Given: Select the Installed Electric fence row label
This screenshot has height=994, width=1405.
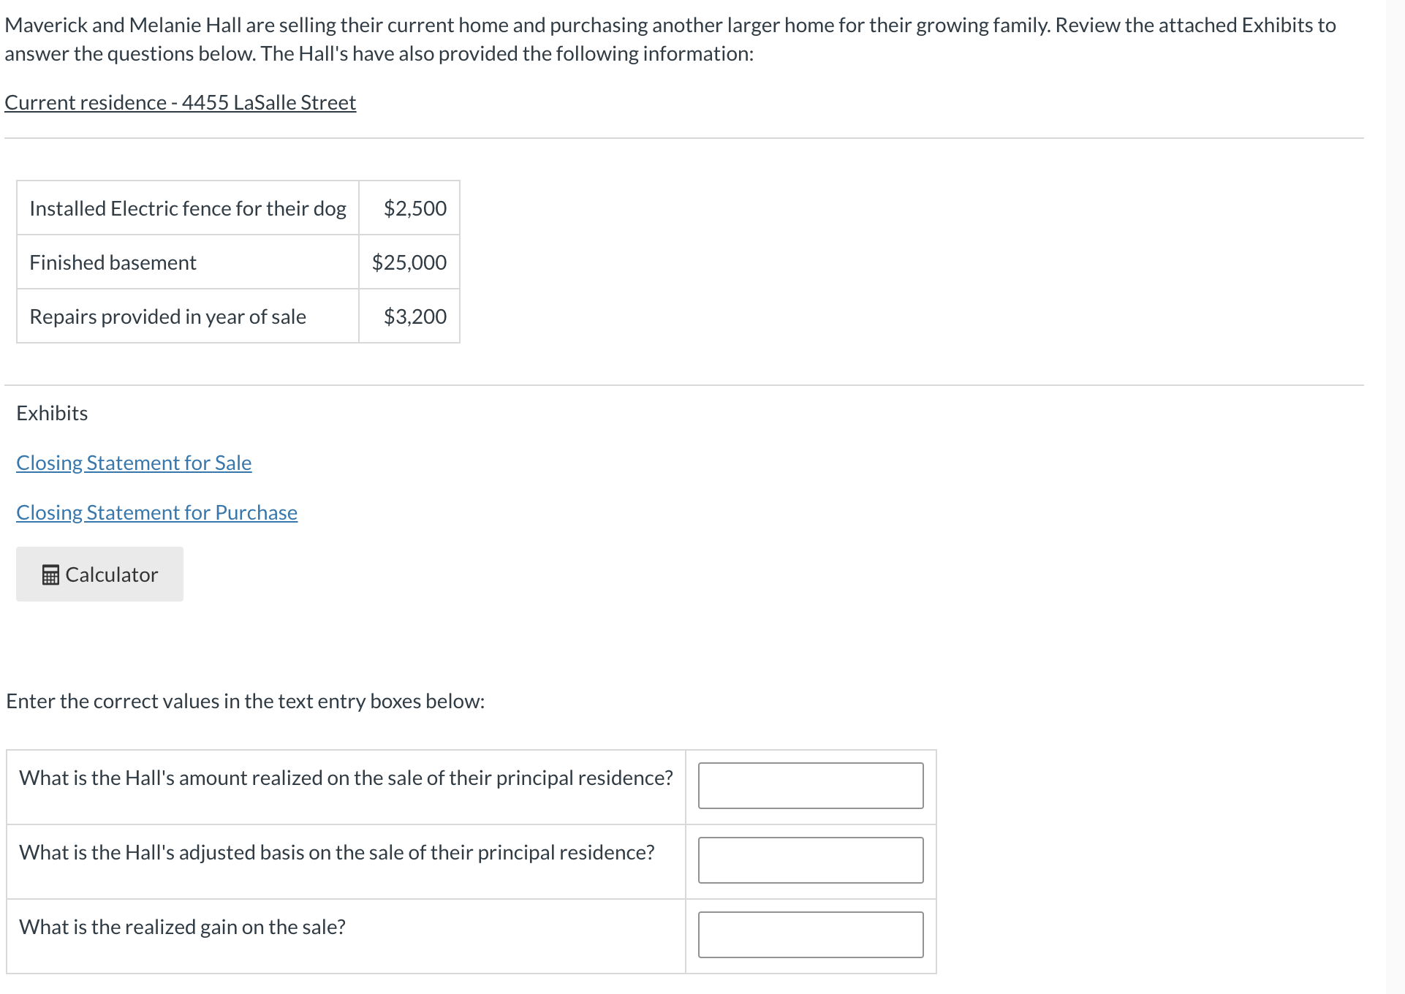Looking at the screenshot, I should click(x=188, y=208).
